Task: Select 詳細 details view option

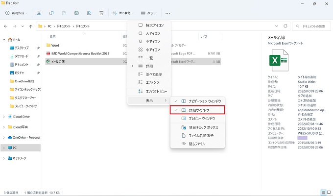Action: 149,66
